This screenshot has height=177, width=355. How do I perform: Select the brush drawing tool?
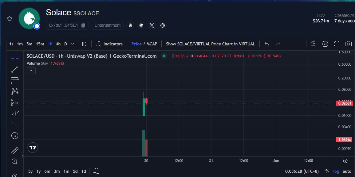(x=15, y=114)
